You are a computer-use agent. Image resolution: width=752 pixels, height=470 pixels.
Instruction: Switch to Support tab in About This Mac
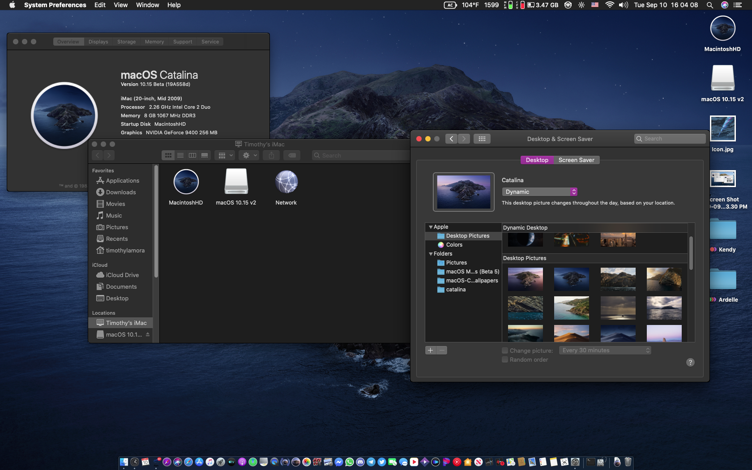(x=183, y=42)
